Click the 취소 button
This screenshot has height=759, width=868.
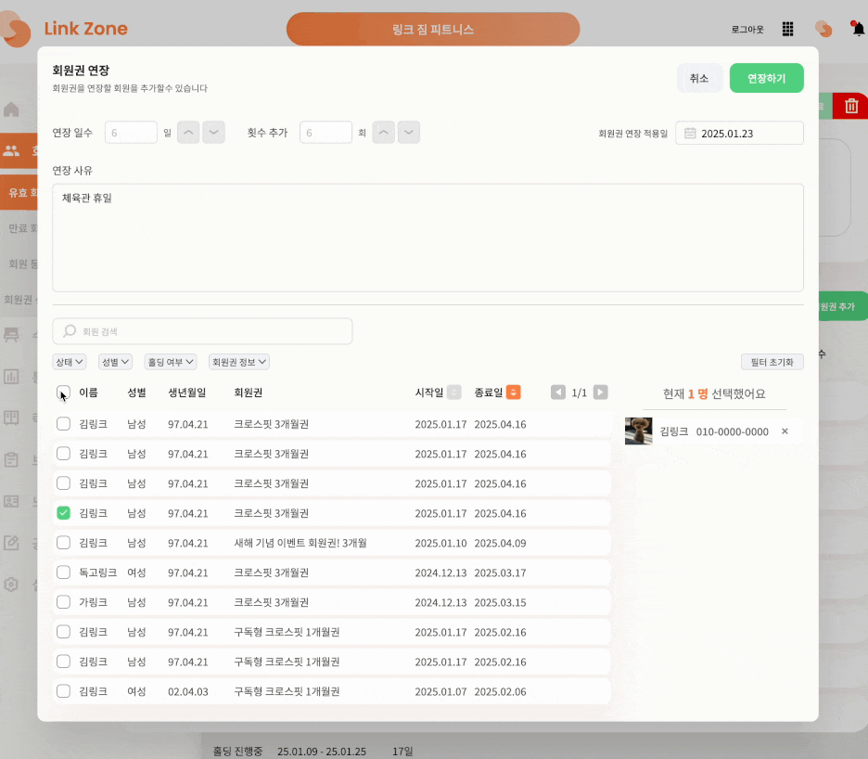700,78
